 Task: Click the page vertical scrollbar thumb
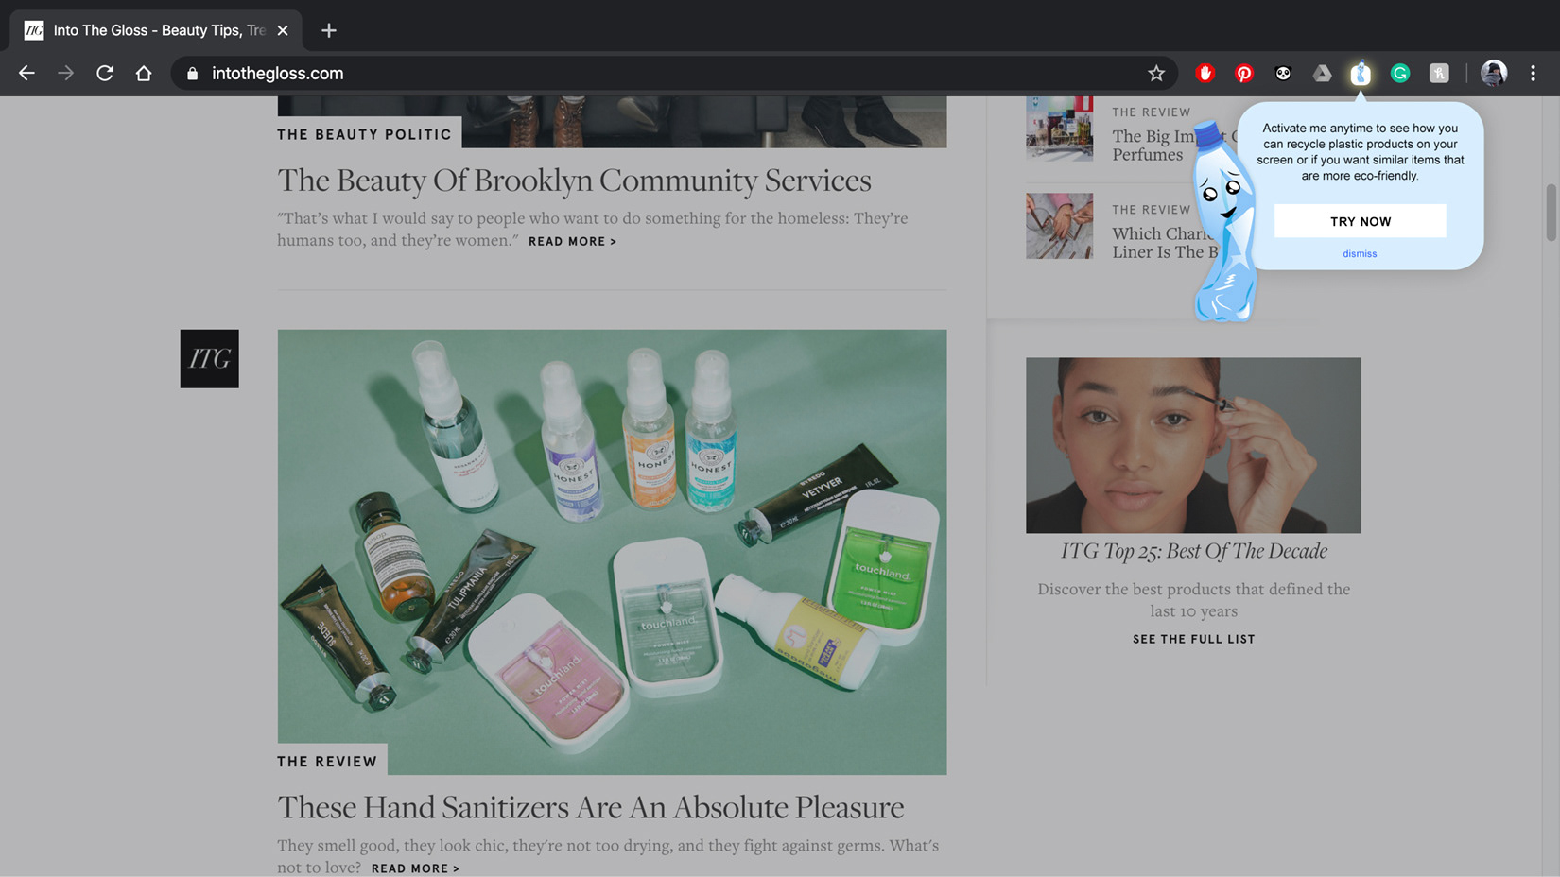coord(1551,213)
